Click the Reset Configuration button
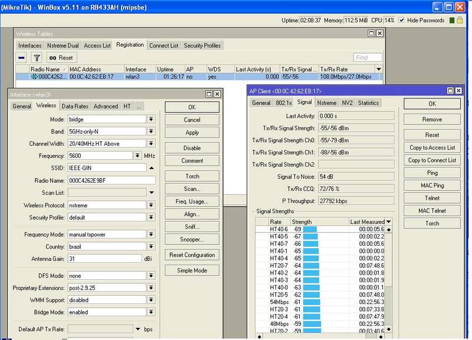 [x=192, y=255]
